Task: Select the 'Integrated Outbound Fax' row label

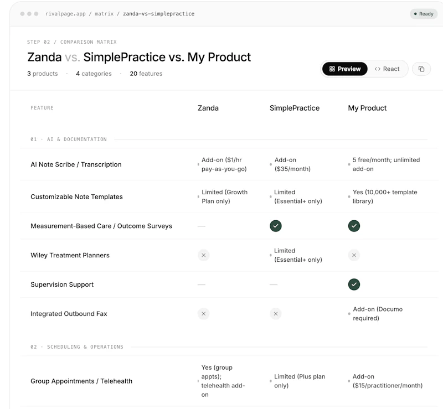Action: pyautogui.click(x=69, y=314)
